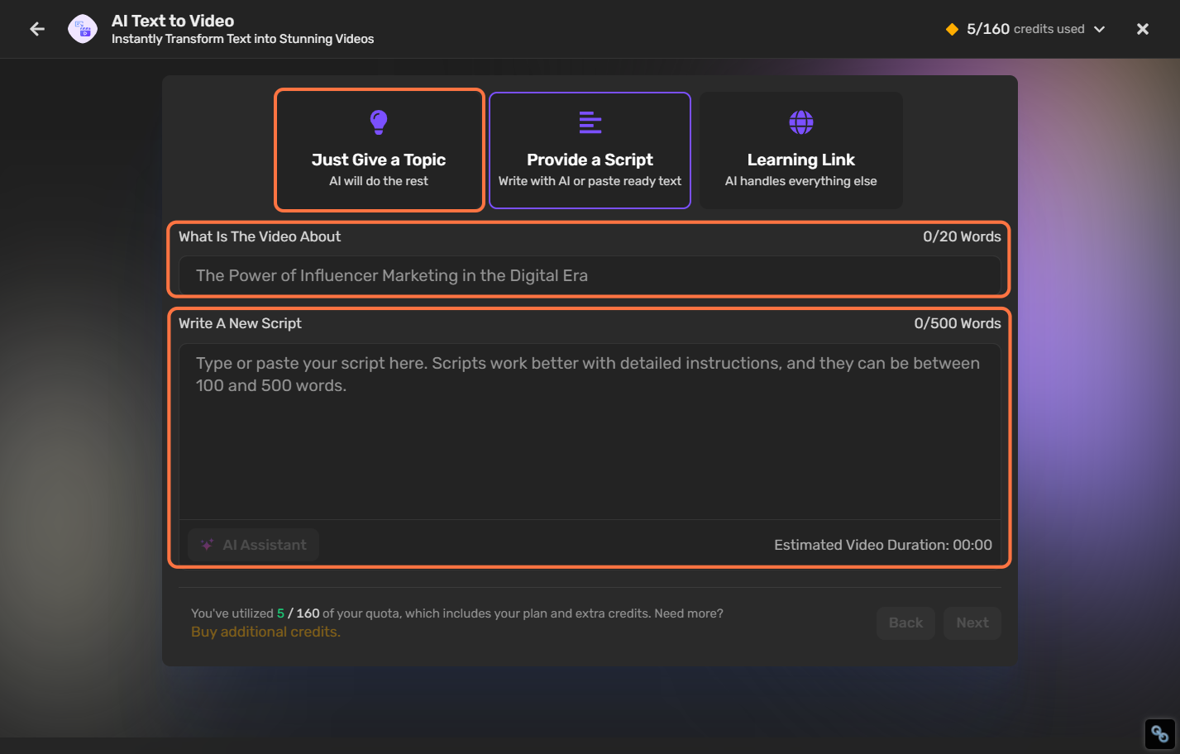
Task: Click the globe Learning Link icon
Action: (x=801, y=122)
